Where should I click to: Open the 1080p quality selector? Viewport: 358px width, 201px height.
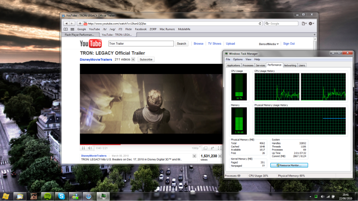click(x=196, y=148)
